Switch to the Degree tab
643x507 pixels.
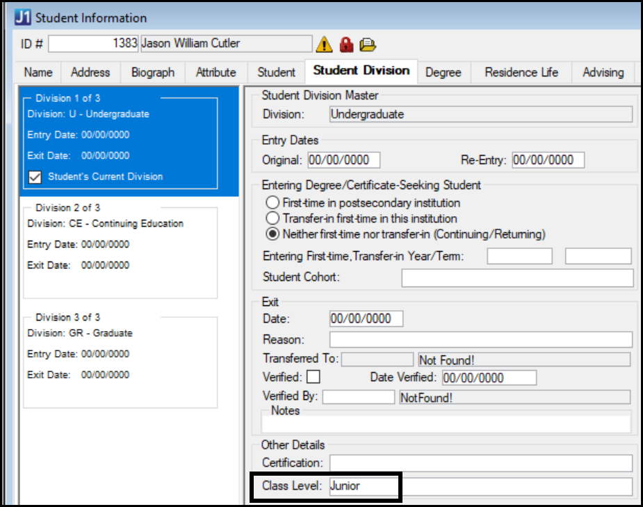[x=443, y=72]
